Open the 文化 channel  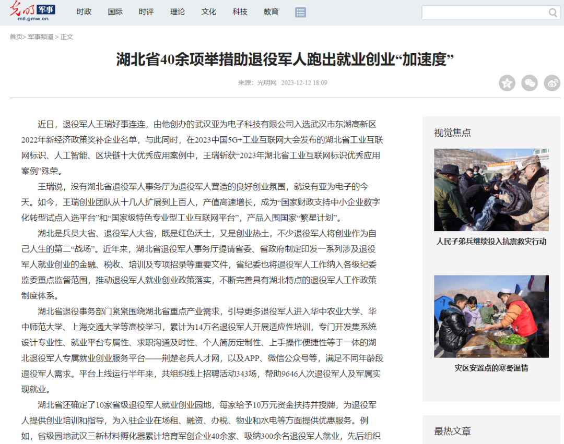209,12
